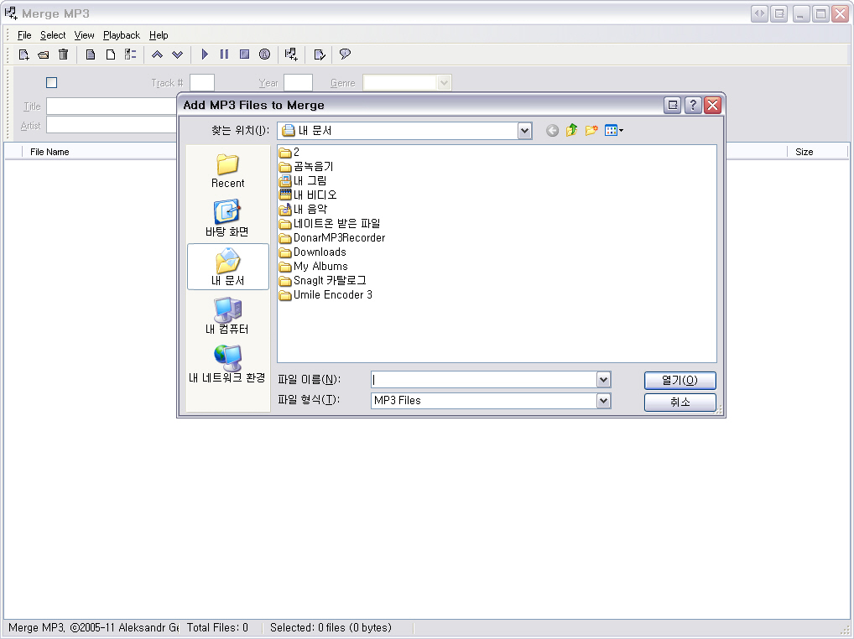This screenshot has height=639, width=854.
Task: Click the Artist input field
Action: pyautogui.click(x=112, y=125)
